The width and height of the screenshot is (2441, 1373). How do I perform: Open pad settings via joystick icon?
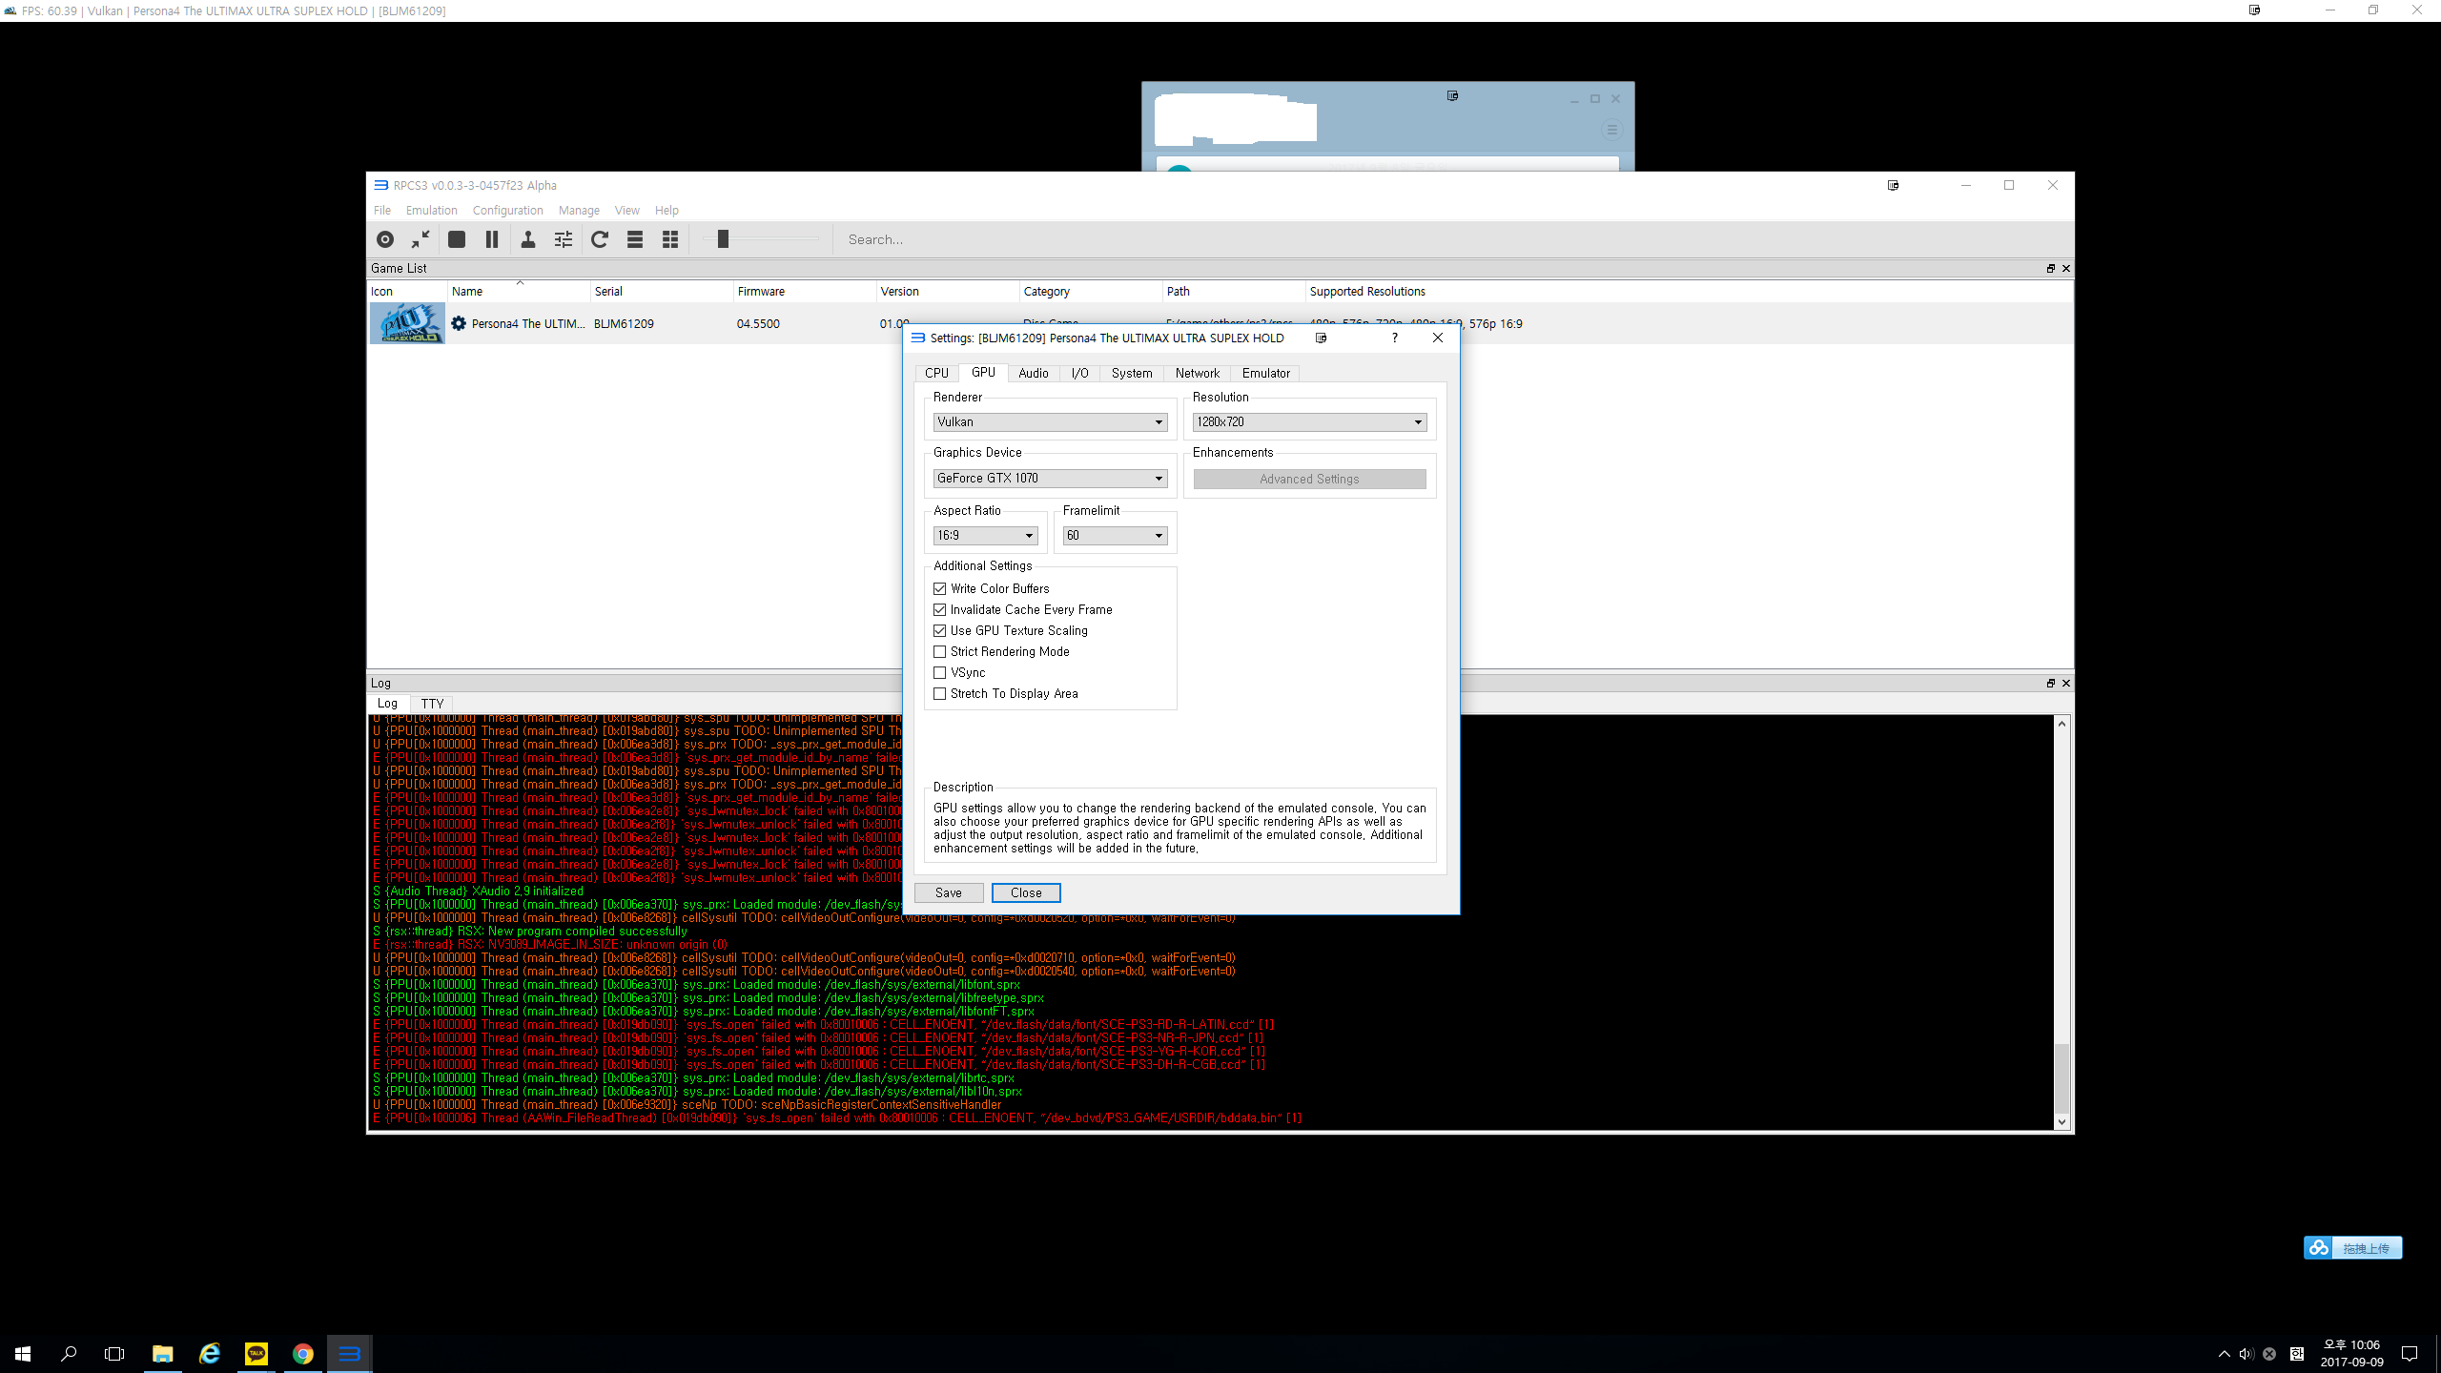(x=528, y=239)
